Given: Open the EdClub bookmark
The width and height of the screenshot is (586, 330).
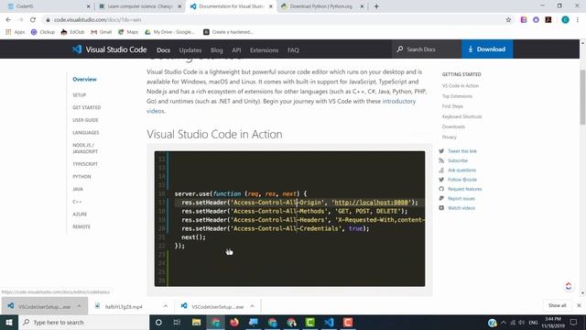Looking at the screenshot, I should tap(72, 32).
